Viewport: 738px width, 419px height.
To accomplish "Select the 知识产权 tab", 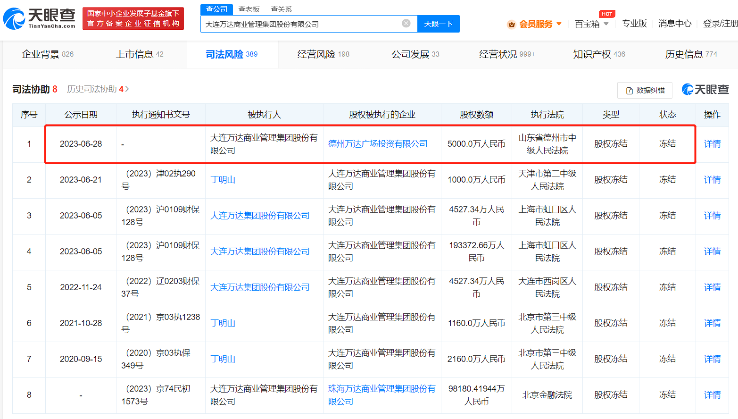I will point(598,54).
